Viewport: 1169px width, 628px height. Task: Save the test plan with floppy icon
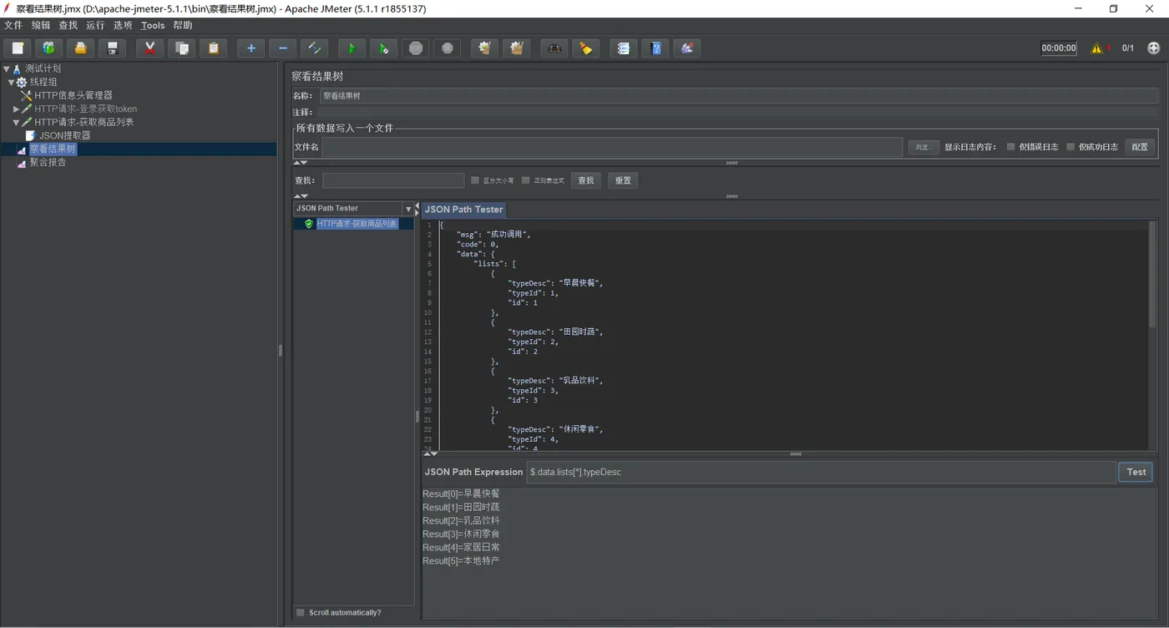pyautogui.click(x=112, y=48)
